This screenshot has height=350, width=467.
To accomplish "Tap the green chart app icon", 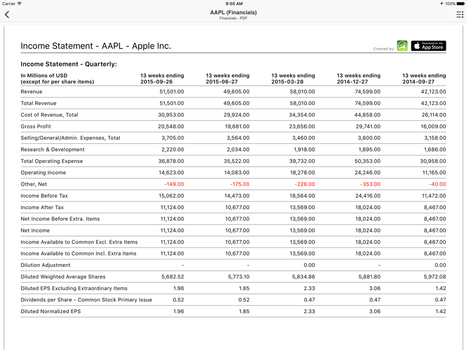I will click(402, 46).
